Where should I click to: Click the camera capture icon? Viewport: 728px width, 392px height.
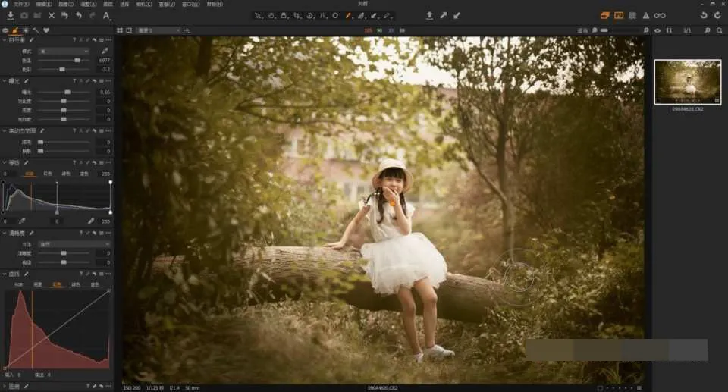click(x=24, y=16)
